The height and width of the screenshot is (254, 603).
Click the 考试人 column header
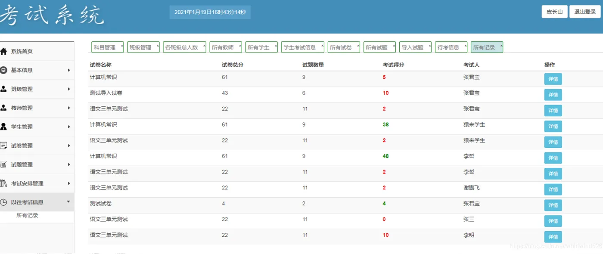472,65
